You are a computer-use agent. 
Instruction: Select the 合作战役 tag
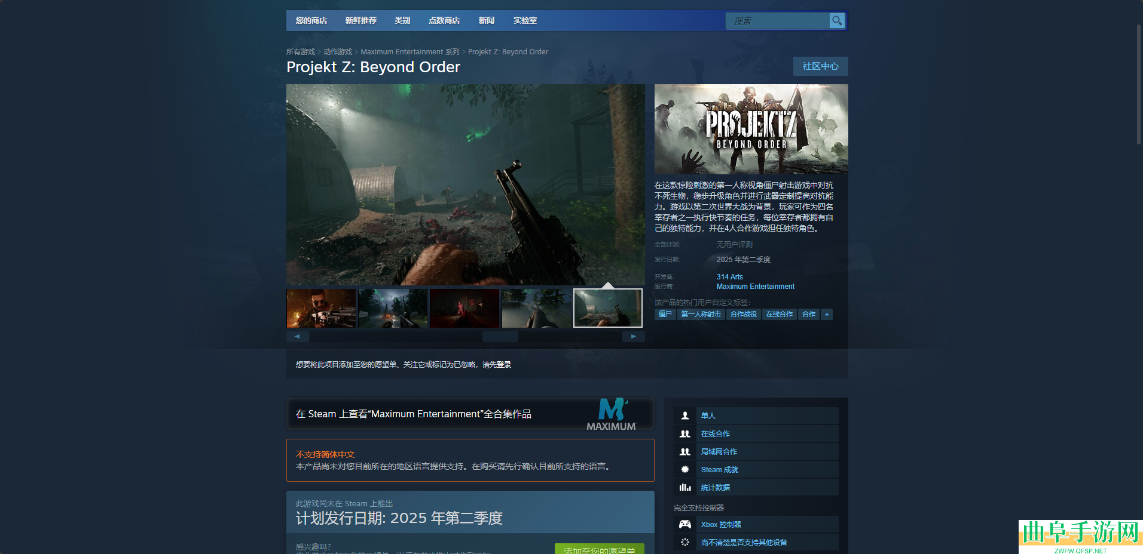pyautogui.click(x=744, y=315)
